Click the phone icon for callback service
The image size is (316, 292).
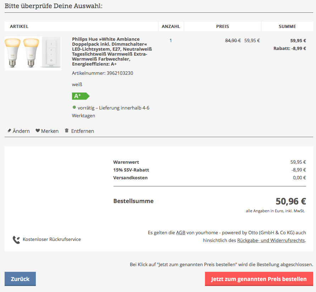click(x=16, y=240)
